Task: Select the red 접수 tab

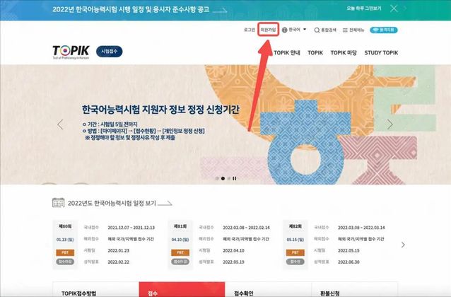Action: click(x=182, y=289)
